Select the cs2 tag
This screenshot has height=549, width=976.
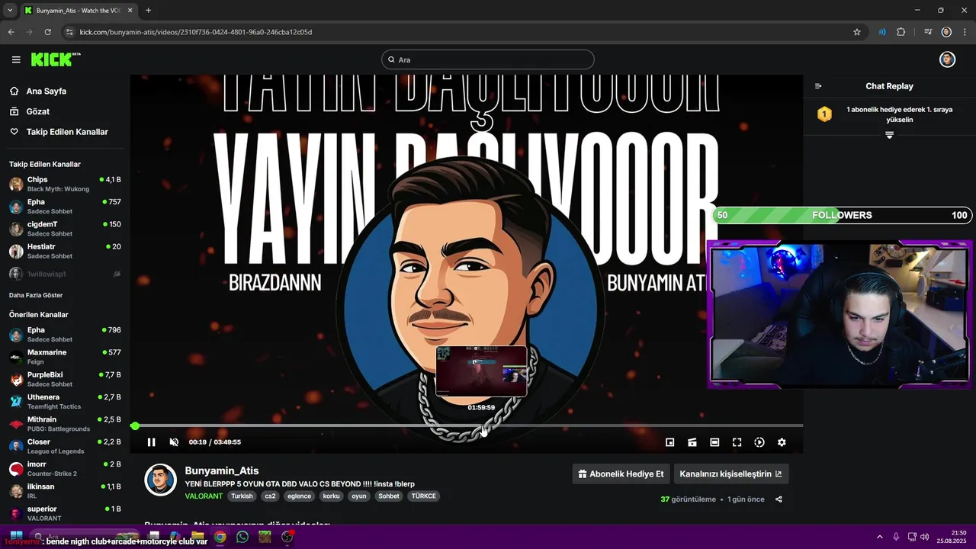270,496
